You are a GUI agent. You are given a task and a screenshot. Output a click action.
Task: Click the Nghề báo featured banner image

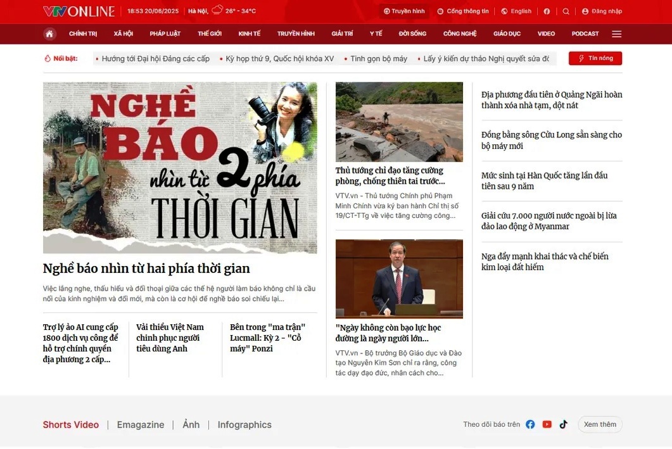[180, 168]
